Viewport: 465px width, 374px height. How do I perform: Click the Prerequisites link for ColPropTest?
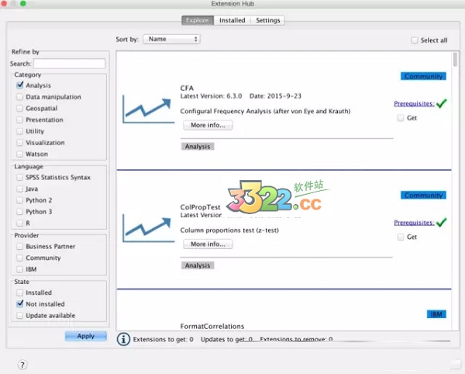coord(413,223)
